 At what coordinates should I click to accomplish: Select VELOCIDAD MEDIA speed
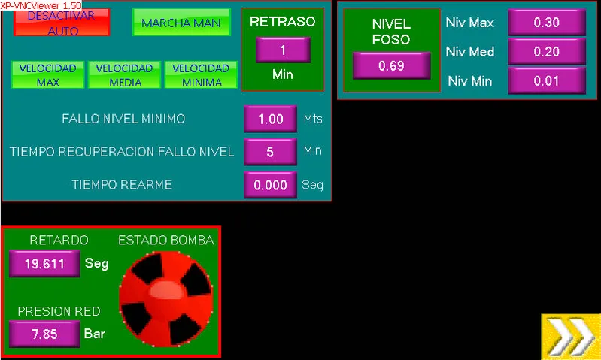pyautogui.click(x=125, y=75)
